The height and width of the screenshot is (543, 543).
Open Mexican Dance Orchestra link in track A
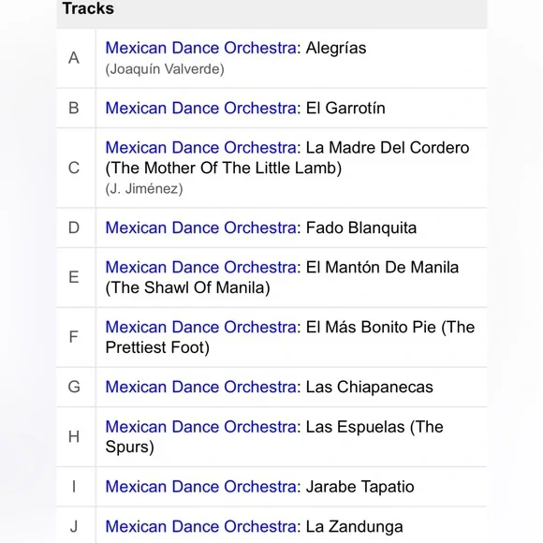tap(200, 48)
